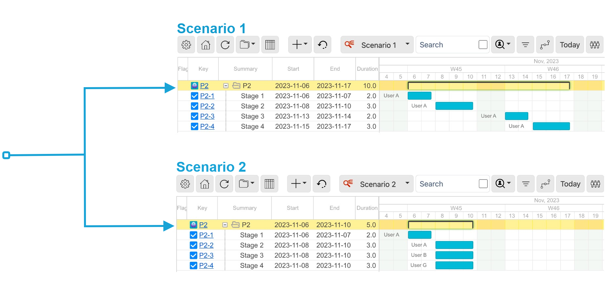The height and width of the screenshot is (296, 606).
Task: Select User B Stage 3 bar in Scenario 2
Action: point(454,255)
